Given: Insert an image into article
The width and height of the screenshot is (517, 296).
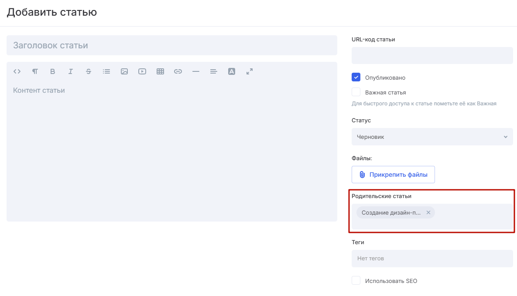Looking at the screenshot, I should click(x=124, y=71).
